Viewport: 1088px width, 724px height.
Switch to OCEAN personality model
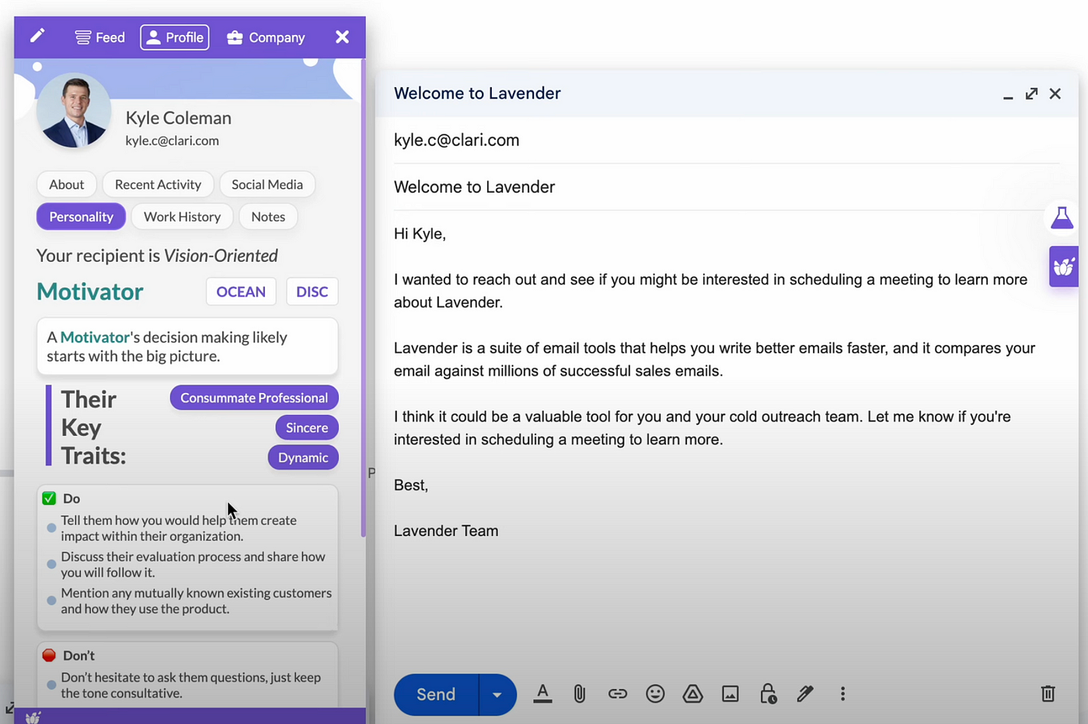[241, 291]
